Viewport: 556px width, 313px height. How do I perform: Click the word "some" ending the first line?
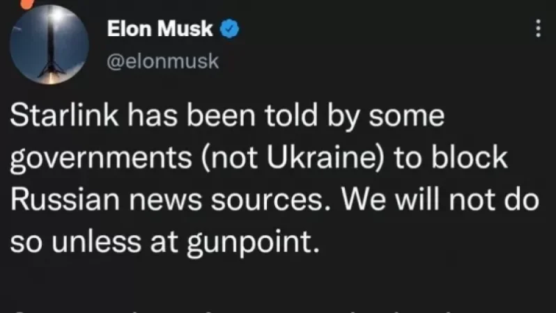coord(411,119)
